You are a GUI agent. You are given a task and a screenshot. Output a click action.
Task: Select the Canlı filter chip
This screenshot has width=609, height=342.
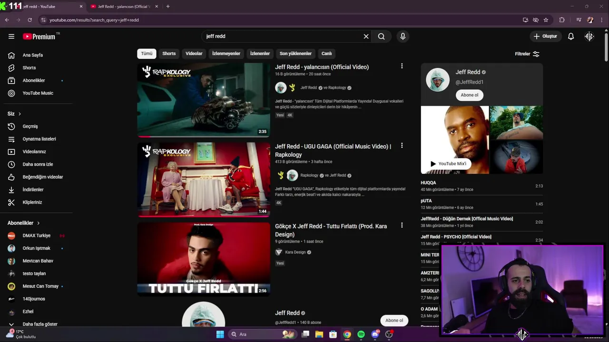[x=326, y=54]
